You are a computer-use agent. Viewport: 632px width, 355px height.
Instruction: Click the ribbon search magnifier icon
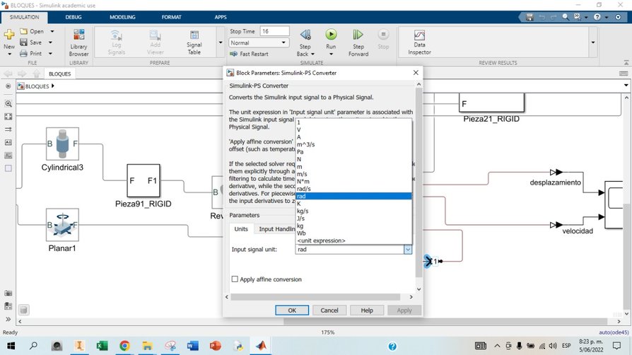tap(566, 17)
